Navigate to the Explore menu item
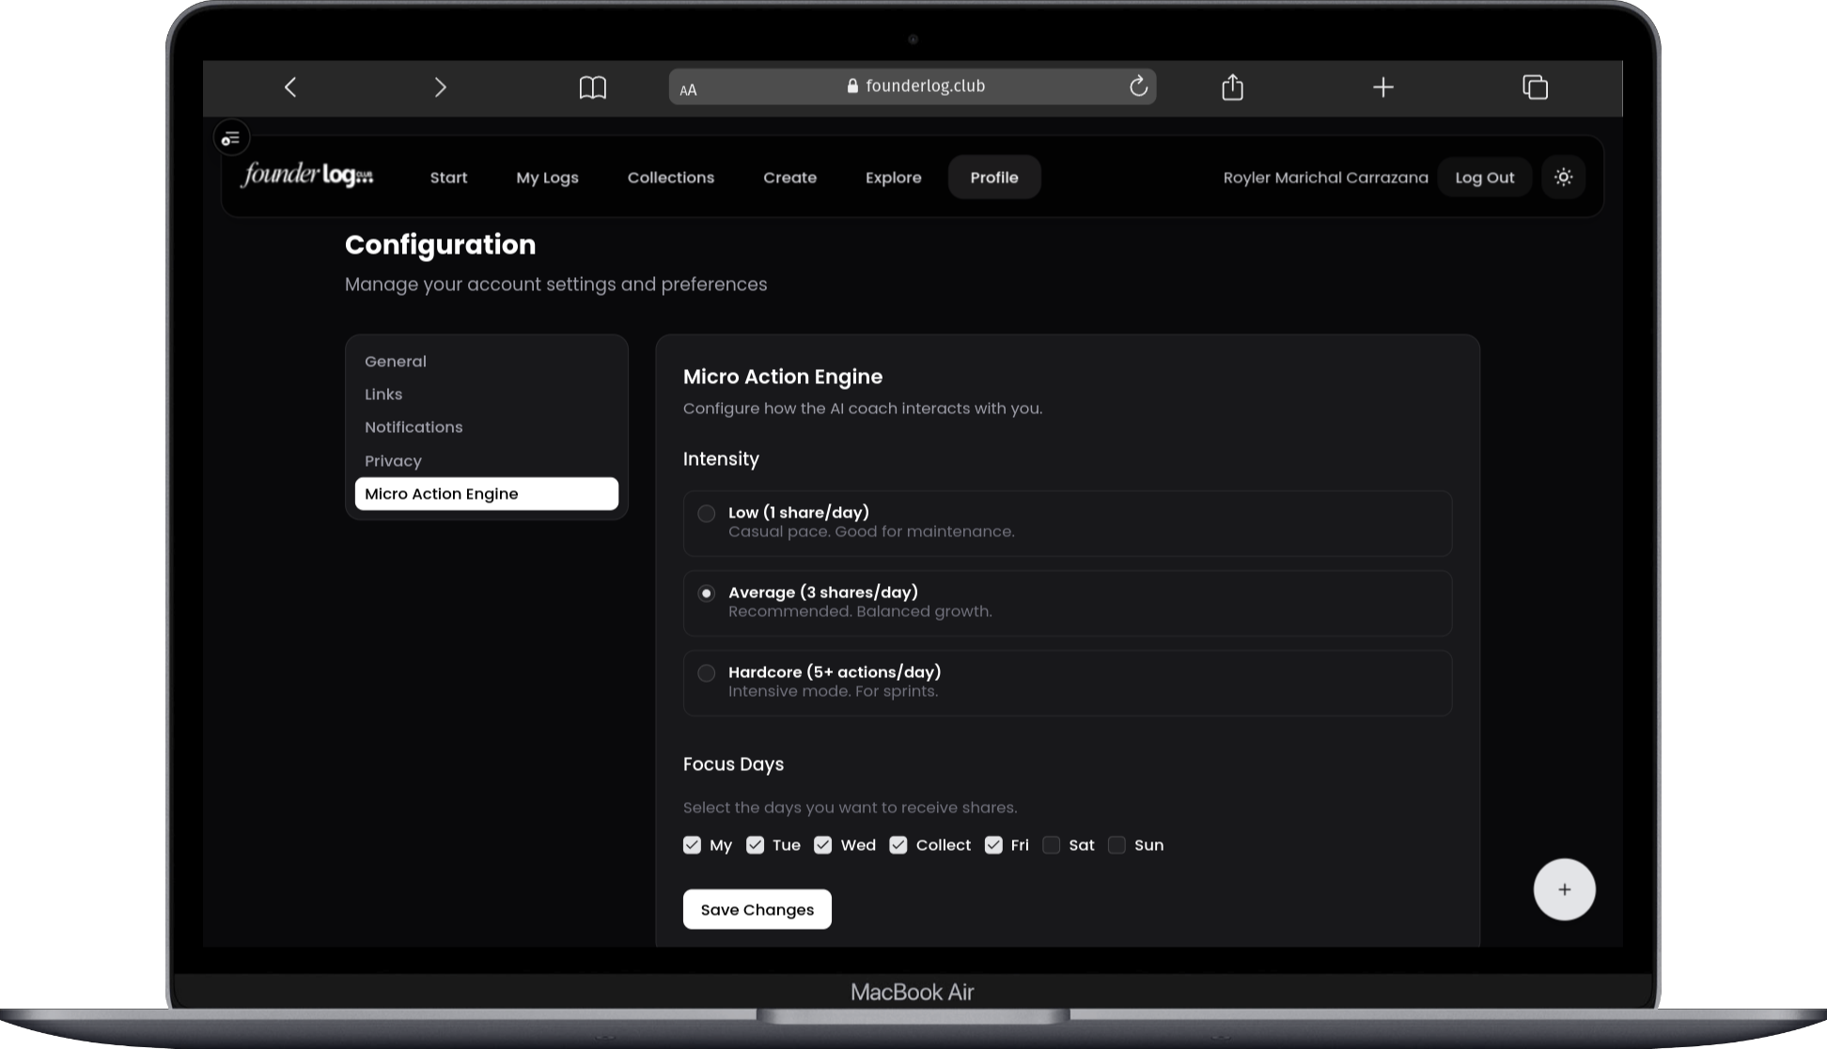This screenshot has width=1827, height=1049. (x=892, y=177)
